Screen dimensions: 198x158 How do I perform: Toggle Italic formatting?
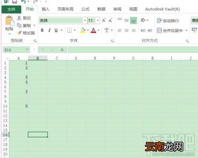click(x=49, y=30)
